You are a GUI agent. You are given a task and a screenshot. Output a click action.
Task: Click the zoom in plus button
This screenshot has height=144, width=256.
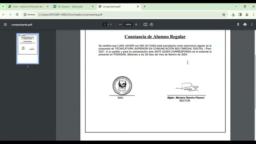tap(136, 24)
